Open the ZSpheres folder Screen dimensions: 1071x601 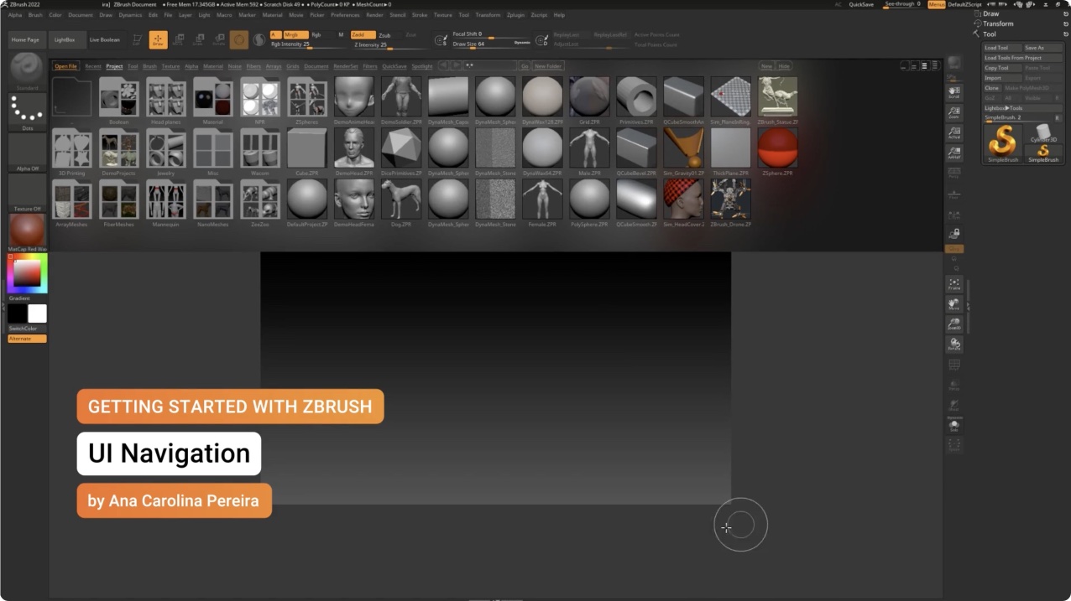(x=307, y=101)
